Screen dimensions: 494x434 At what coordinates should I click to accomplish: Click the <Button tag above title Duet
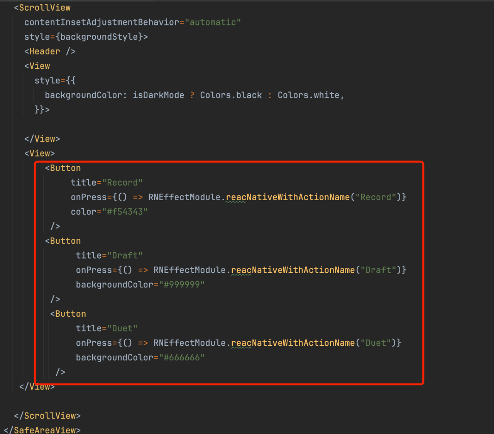click(x=68, y=314)
